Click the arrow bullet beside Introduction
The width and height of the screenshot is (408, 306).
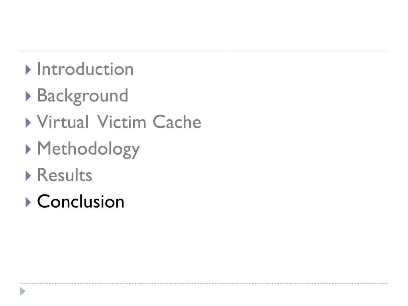click(x=28, y=70)
